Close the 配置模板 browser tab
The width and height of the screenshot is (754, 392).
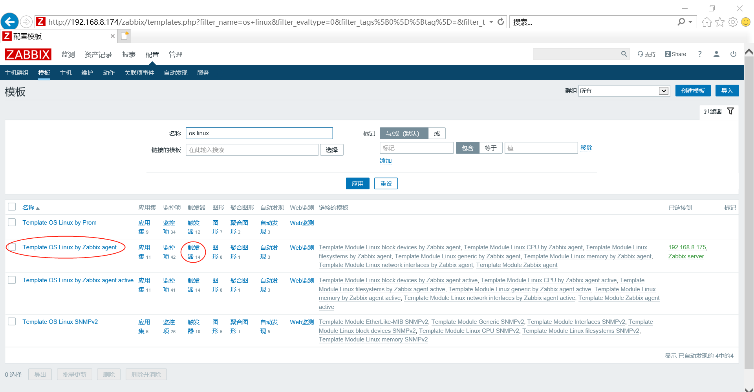(113, 36)
